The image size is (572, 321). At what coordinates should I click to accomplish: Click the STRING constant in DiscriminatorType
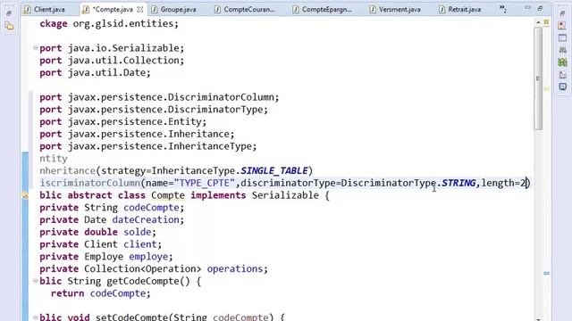click(x=458, y=183)
